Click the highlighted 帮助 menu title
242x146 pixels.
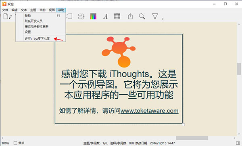click(61, 10)
